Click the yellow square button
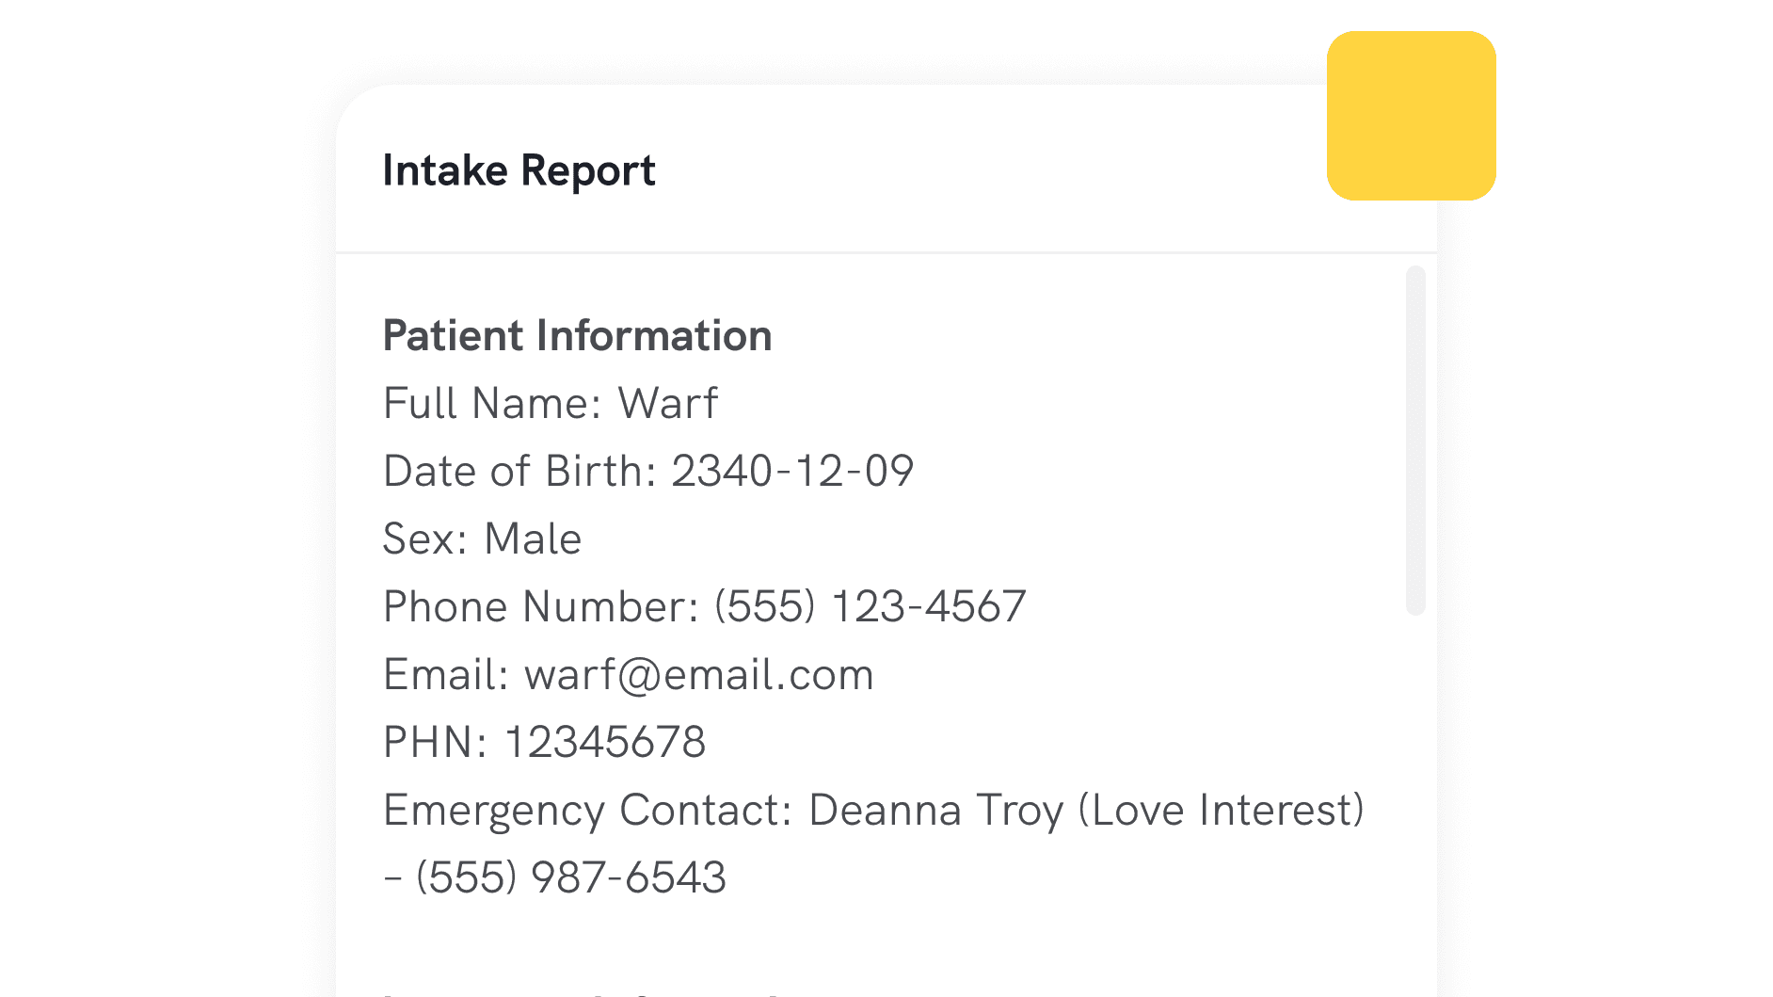This screenshot has width=1773, height=997. pos(1411,116)
